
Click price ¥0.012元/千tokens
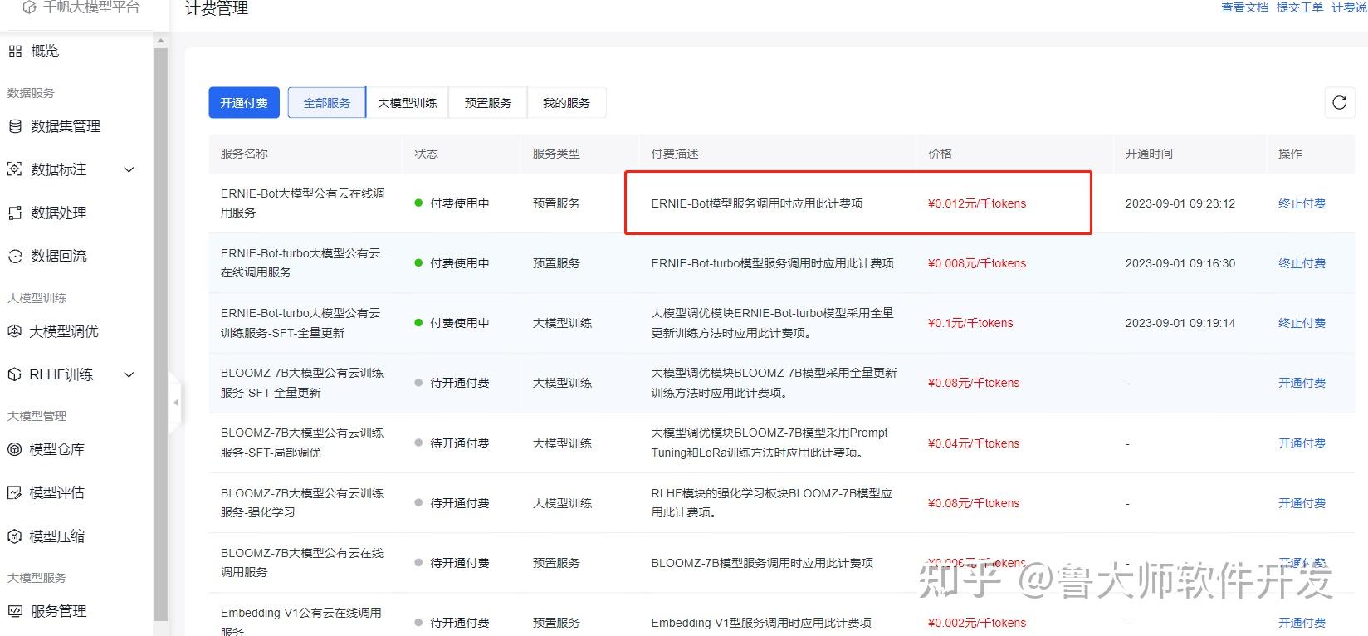coord(977,203)
